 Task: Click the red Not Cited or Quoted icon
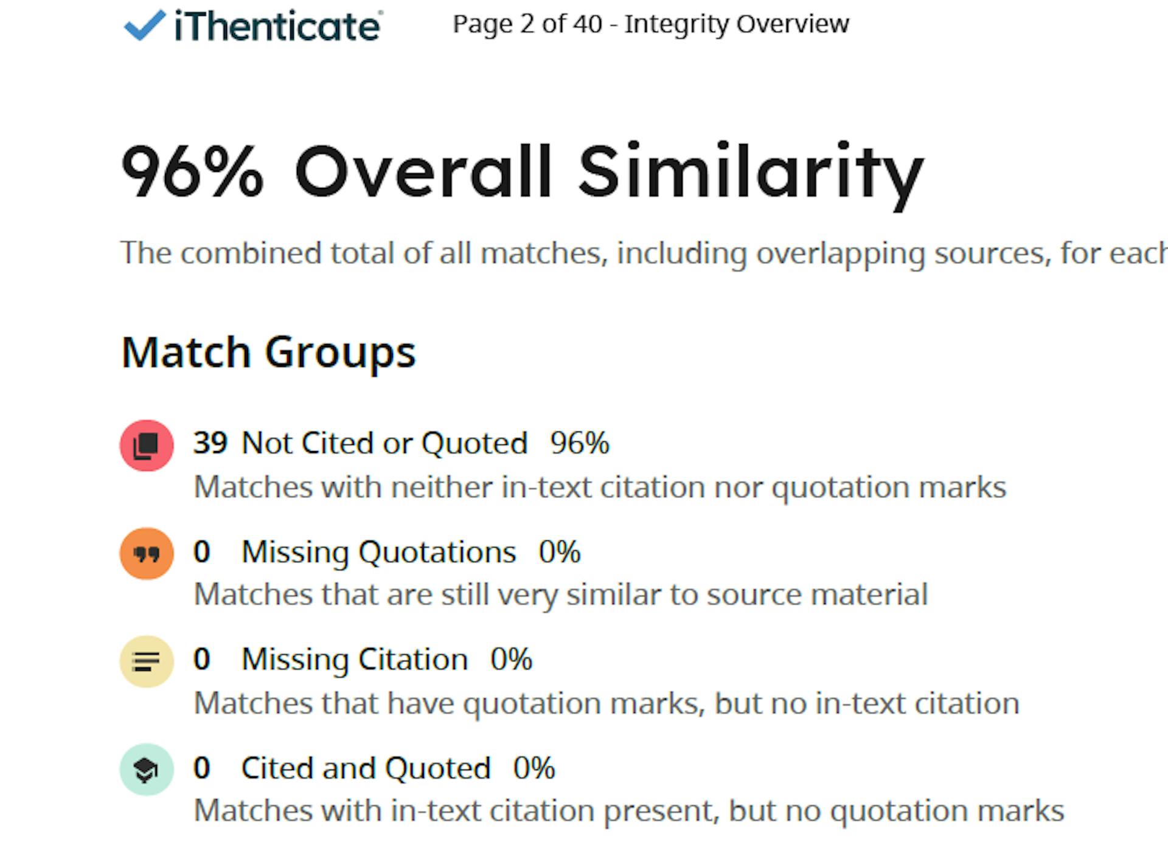coord(147,446)
